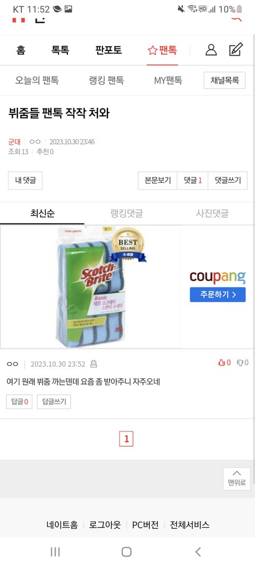The width and height of the screenshot is (255, 567).
Task: Open the 채널목록 button
Action: (x=225, y=80)
